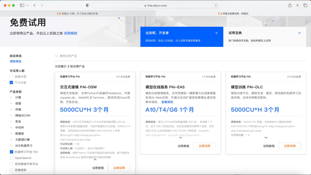The width and height of the screenshot is (311, 175).
Task: Switch to the 阿里云-计算 tab
Action: pyautogui.click(x=77, y=14)
